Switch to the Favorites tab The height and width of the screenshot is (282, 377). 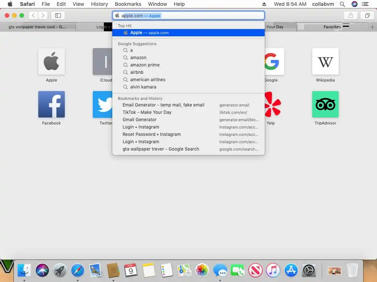[x=332, y=27]
